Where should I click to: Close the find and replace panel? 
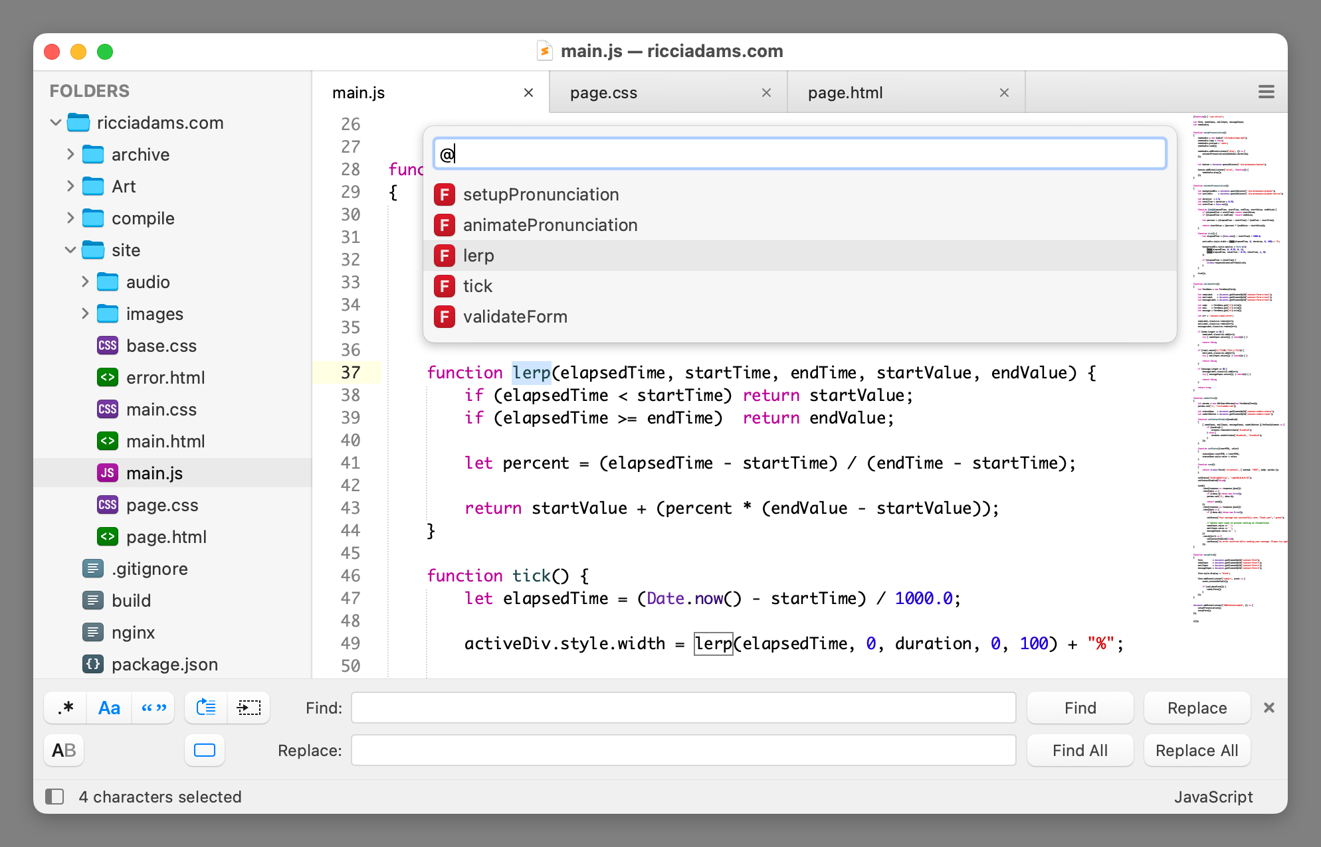coord(1269,708)
